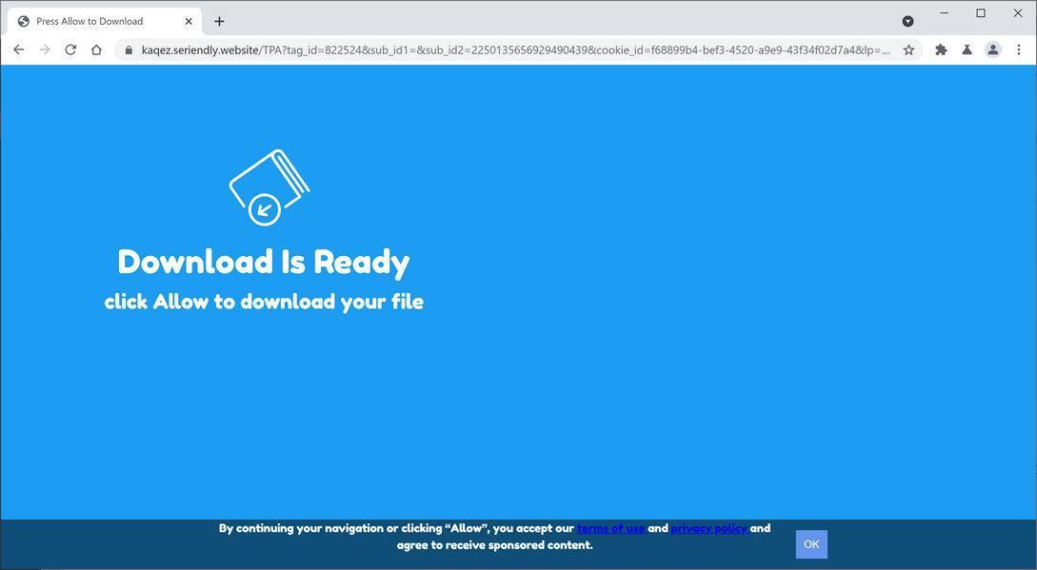This screenshot has width=1037, height=570.
Task: Bookmark this page with the star
Action: [x=908, y=49]
